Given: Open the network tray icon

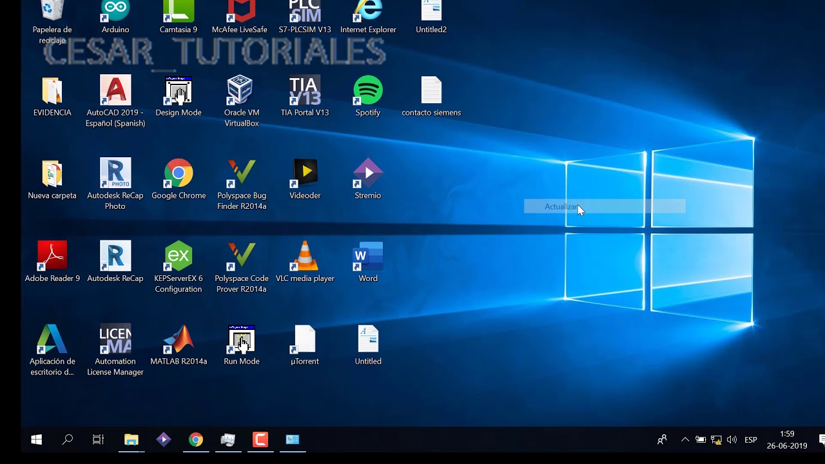Looking at the screenshot, I should tap(716, 440).
